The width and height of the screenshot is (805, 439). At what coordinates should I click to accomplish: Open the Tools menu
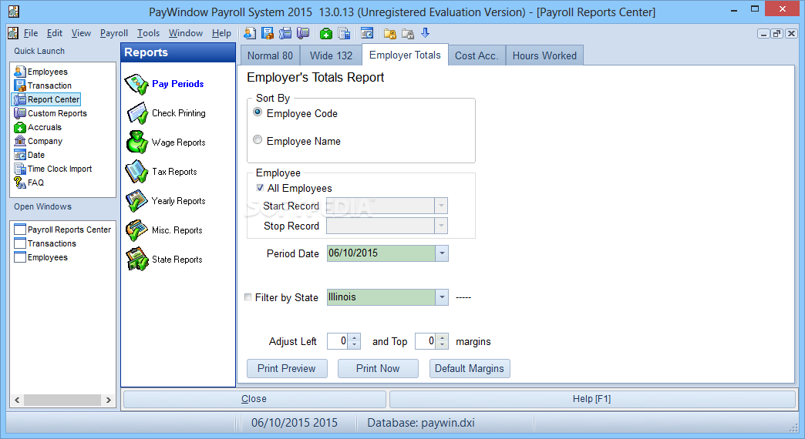click(x=148, y=33)
